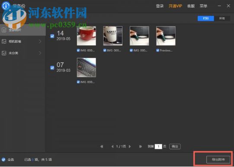Click the 导出附件 export button

click(x=218, y=160)
